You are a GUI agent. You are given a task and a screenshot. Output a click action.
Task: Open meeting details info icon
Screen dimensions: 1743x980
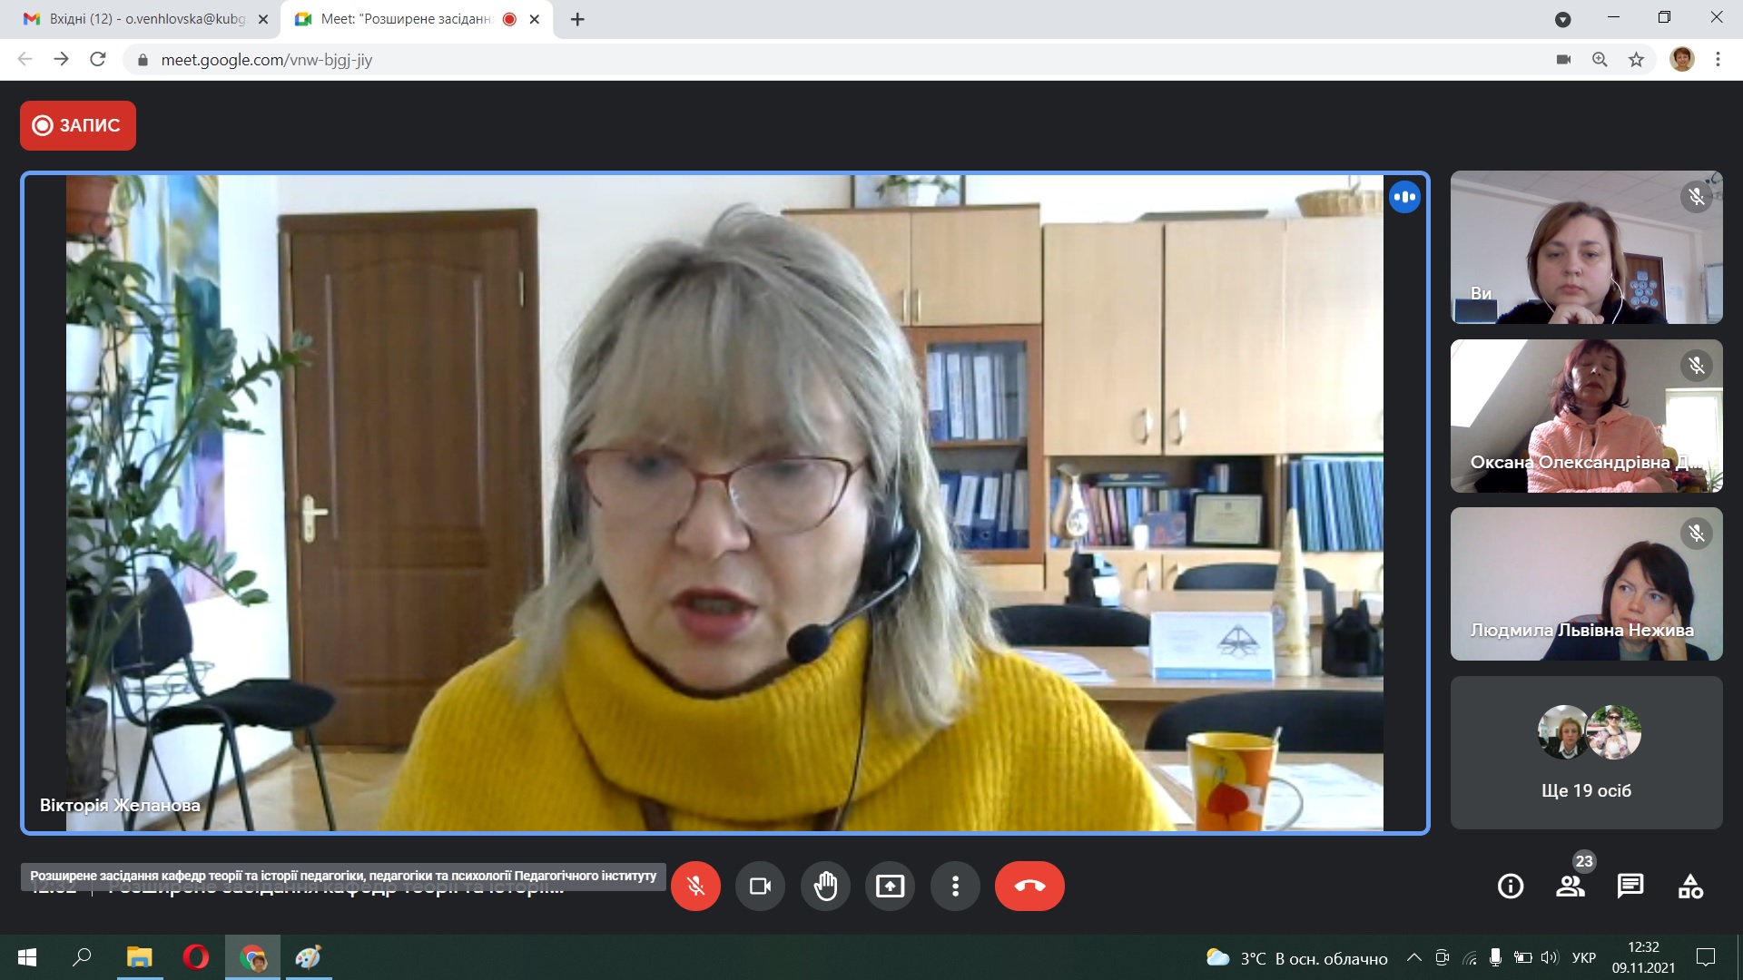point(1511,886)
